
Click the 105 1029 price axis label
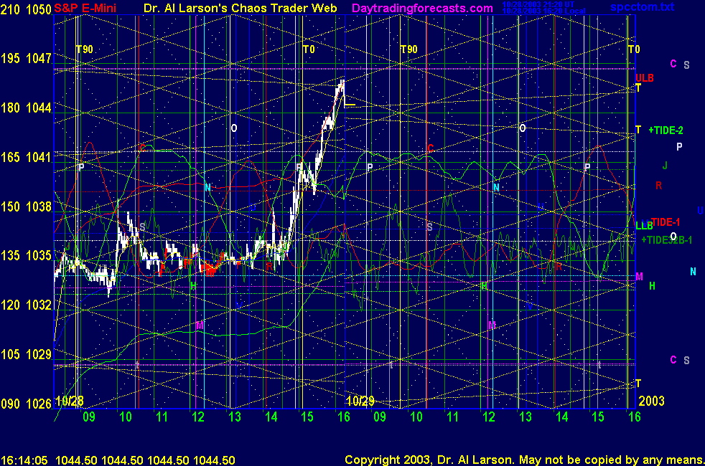click(x=26, y=355)
